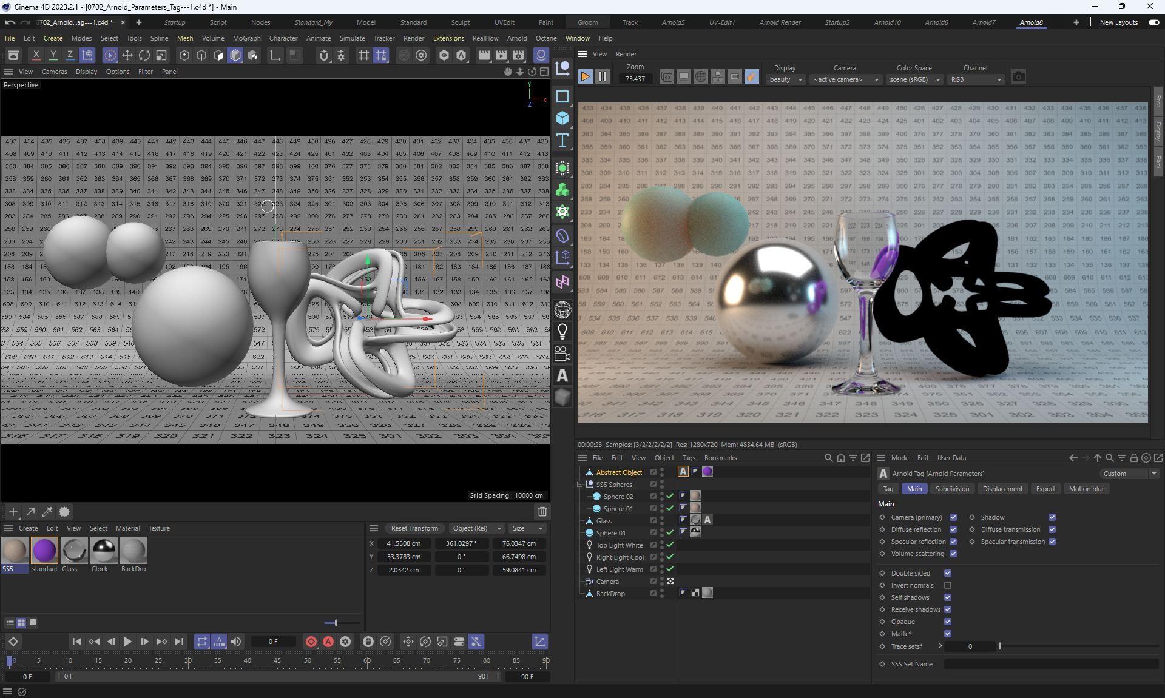Screen dimensions: 1165x698
Task: Enable the Invert normals checkbox
Action: [948, 585]
